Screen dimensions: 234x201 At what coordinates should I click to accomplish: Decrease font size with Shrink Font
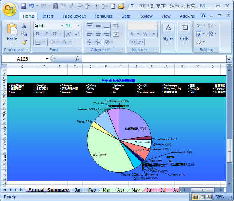[x=77, y=34]
